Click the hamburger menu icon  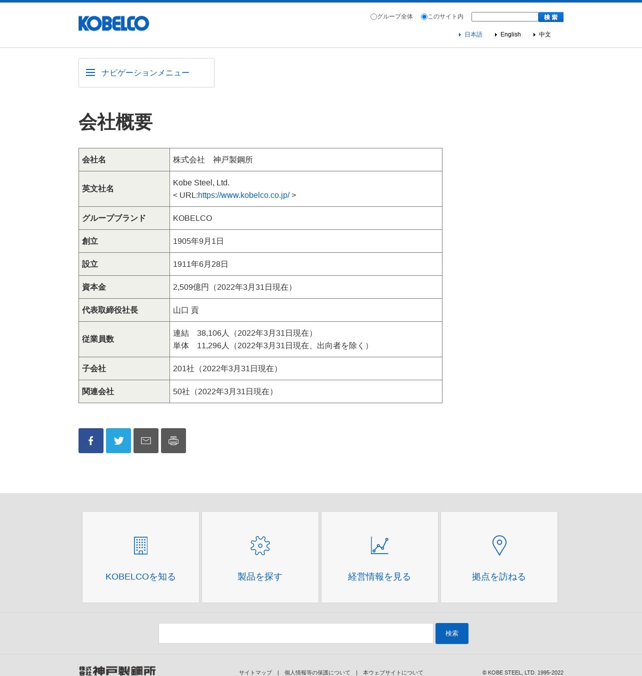click(x=90, y=73)
